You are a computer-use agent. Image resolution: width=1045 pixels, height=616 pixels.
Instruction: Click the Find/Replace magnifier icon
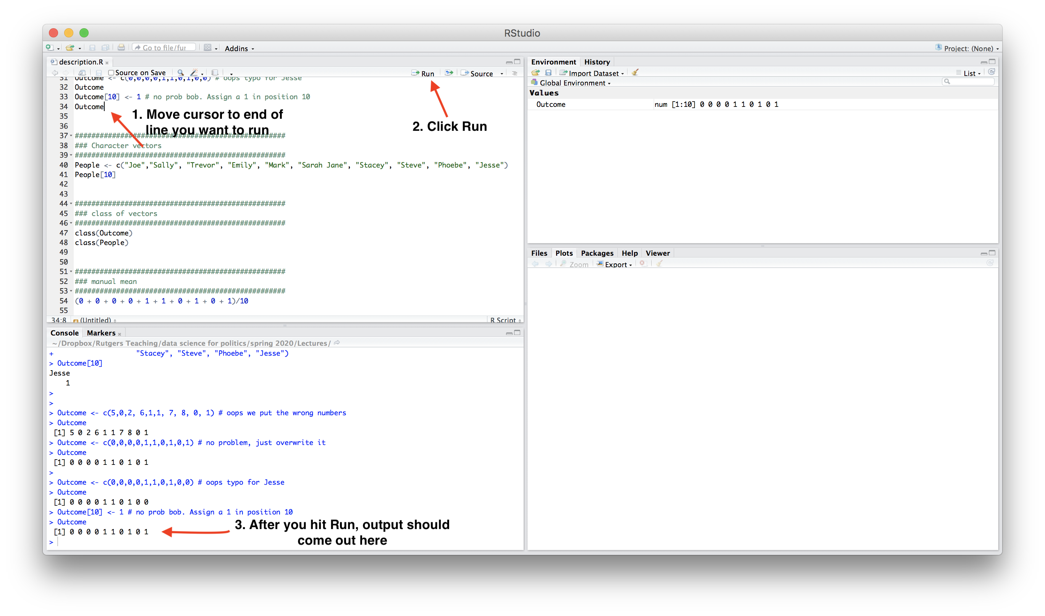coord(180,73)
